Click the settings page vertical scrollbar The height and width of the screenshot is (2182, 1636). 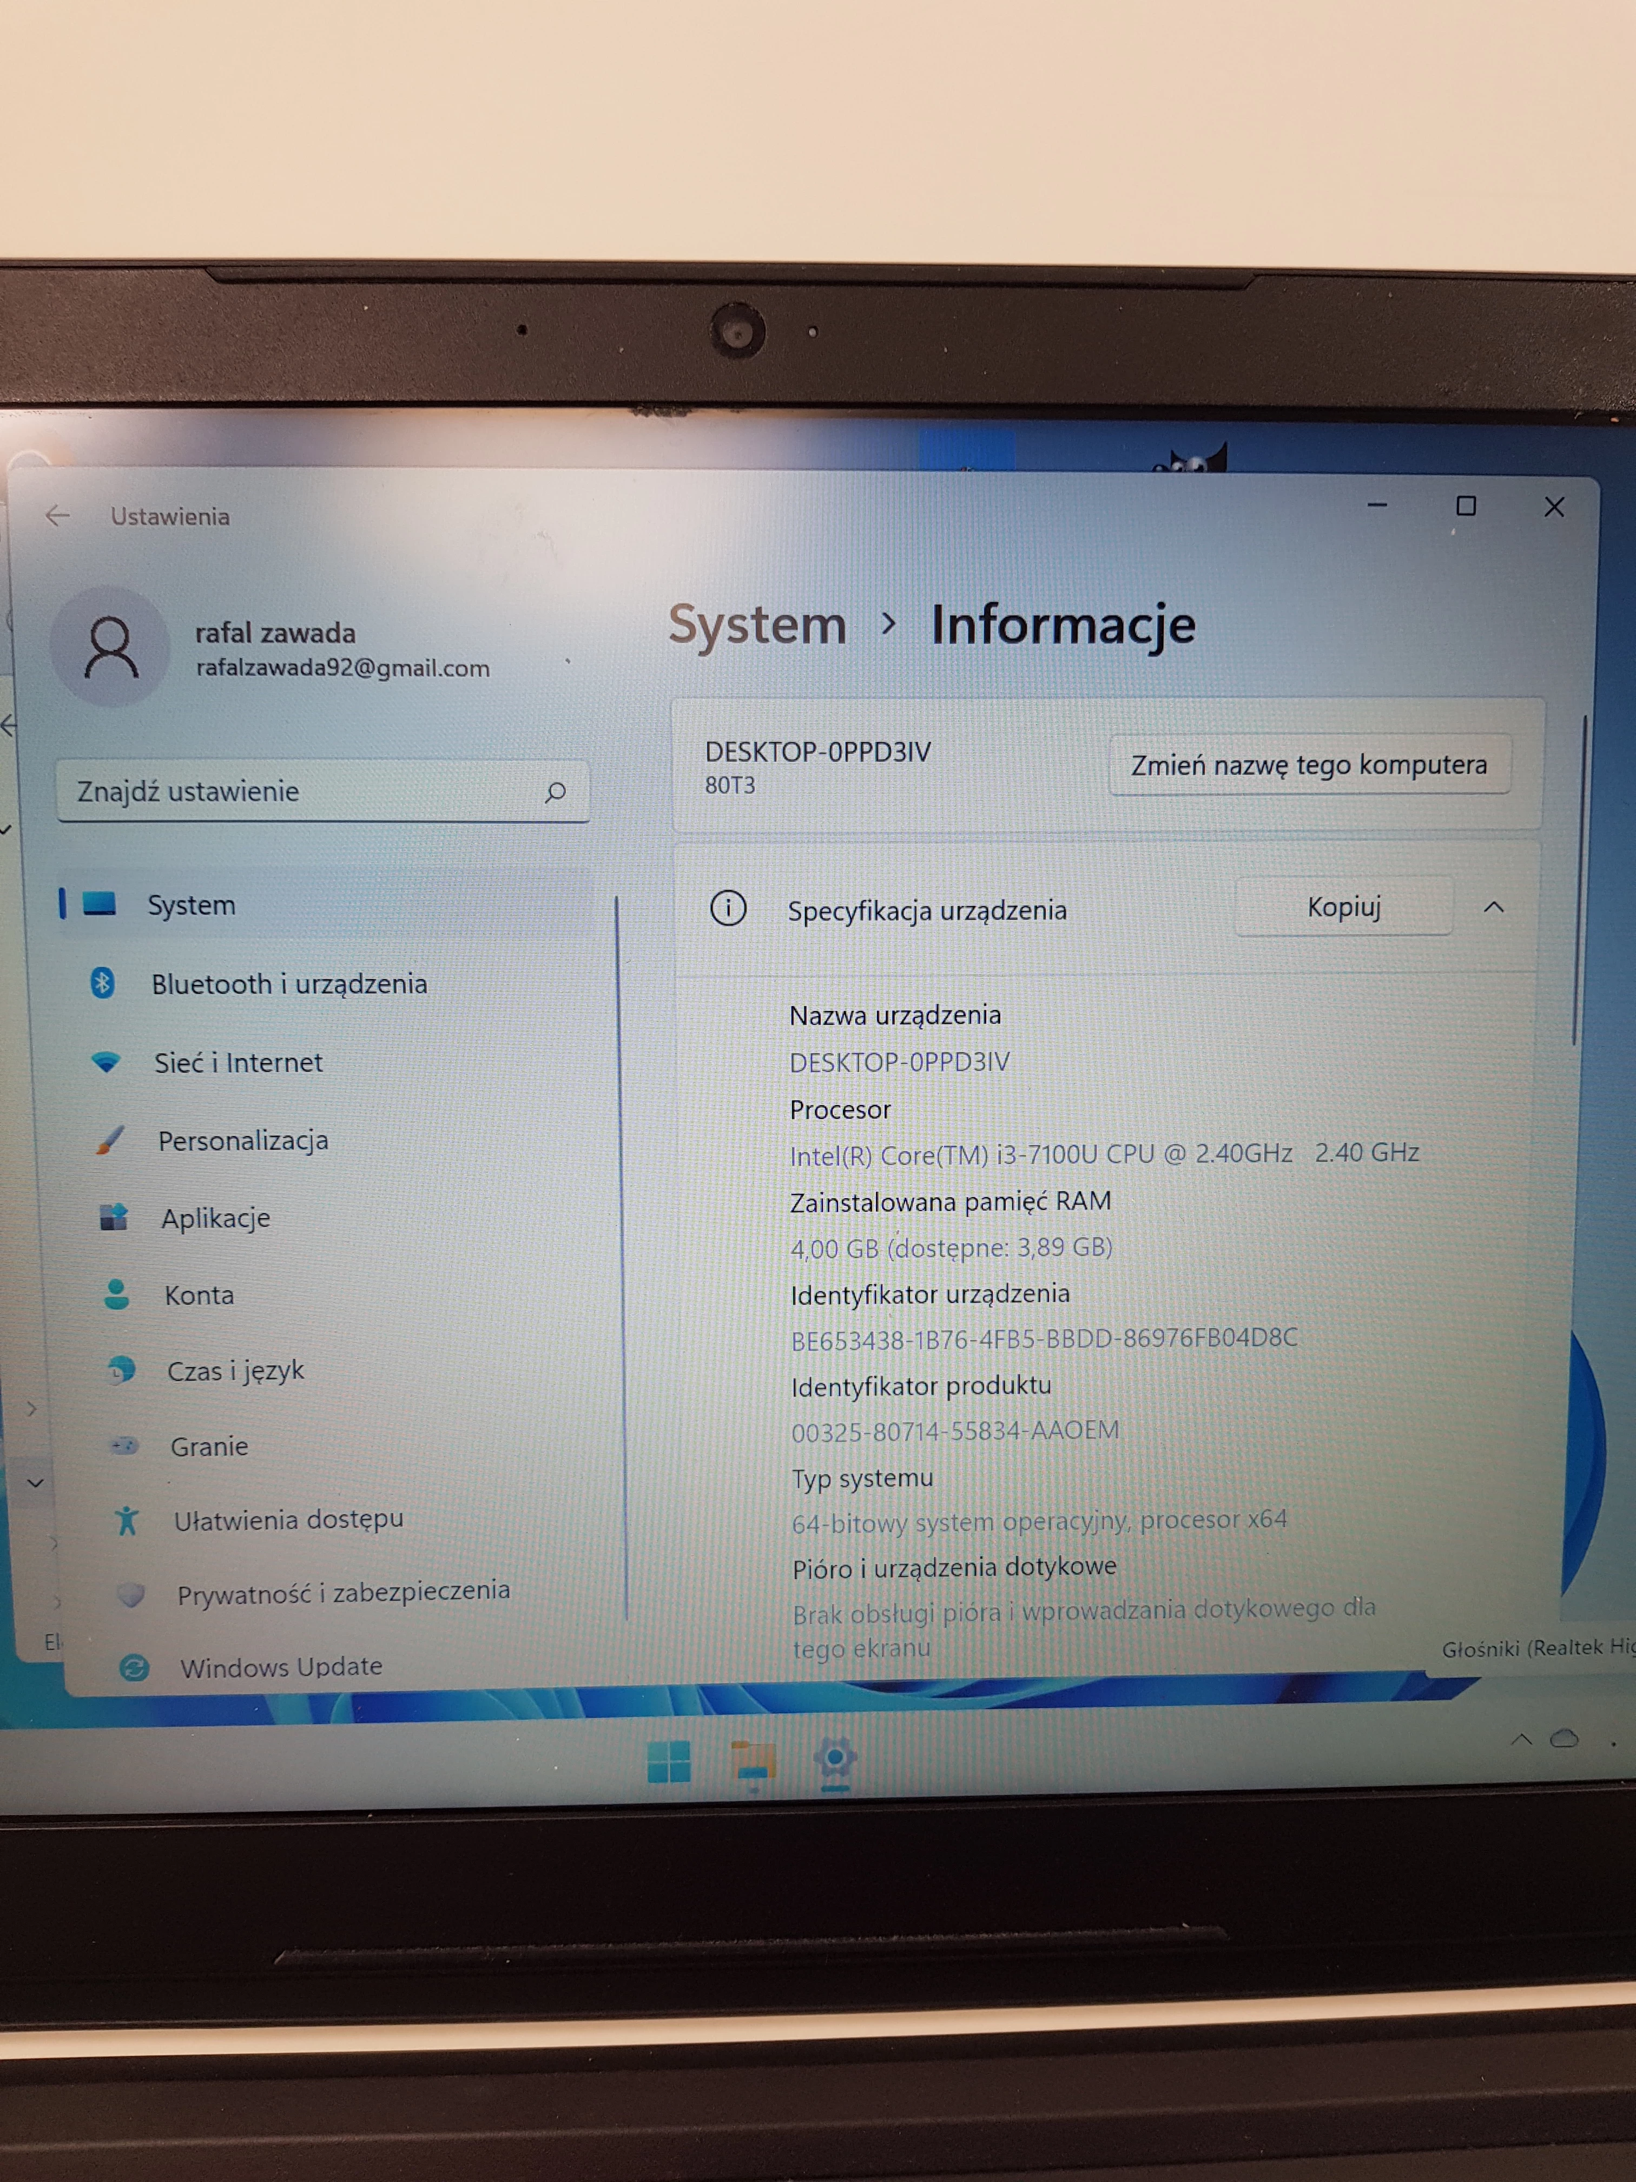pos(1580,879)
